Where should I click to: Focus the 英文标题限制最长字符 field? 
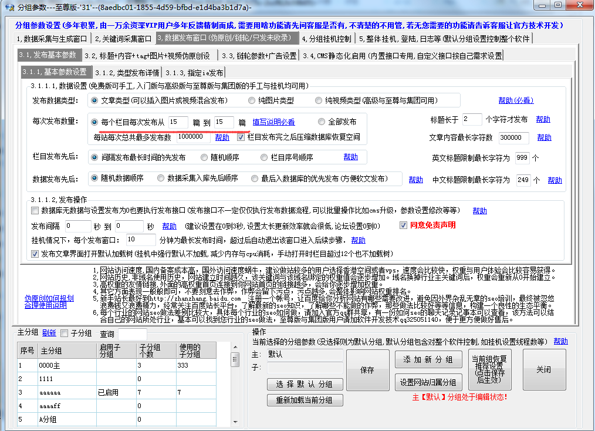[522, 157]
